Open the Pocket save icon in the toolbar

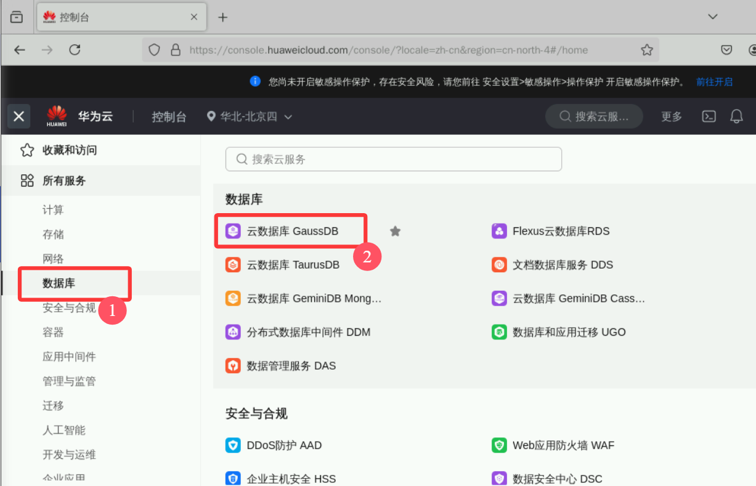[x=726, y=50]
